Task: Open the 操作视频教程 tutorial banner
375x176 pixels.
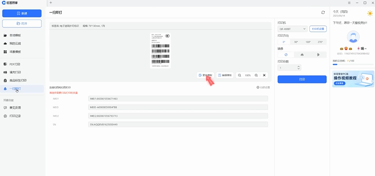Action: click(x=353, y=79)
